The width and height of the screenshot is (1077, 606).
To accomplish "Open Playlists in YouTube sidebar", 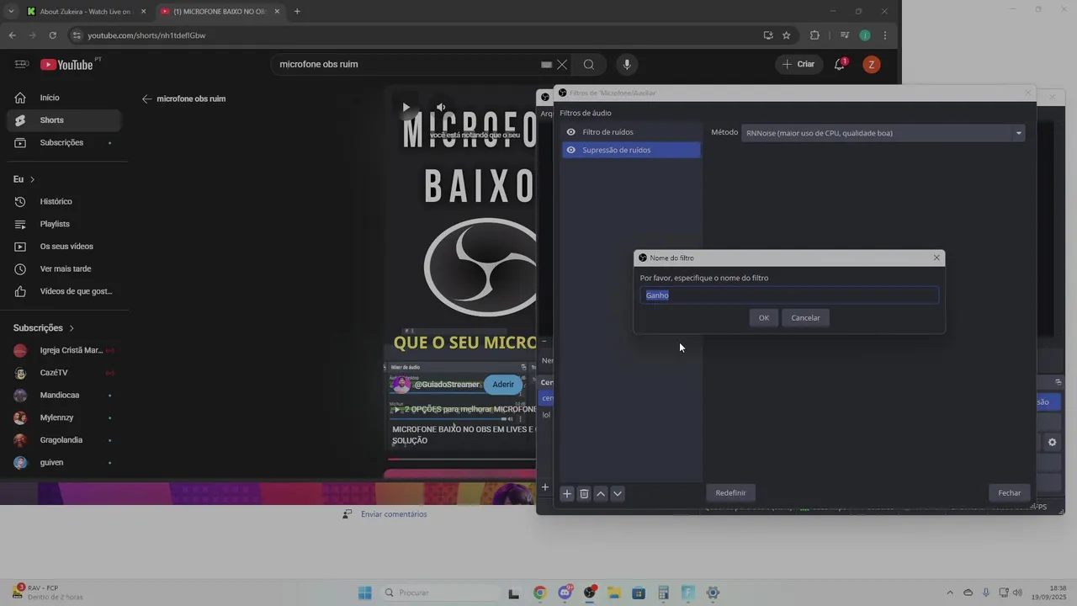I will point(64,224).
